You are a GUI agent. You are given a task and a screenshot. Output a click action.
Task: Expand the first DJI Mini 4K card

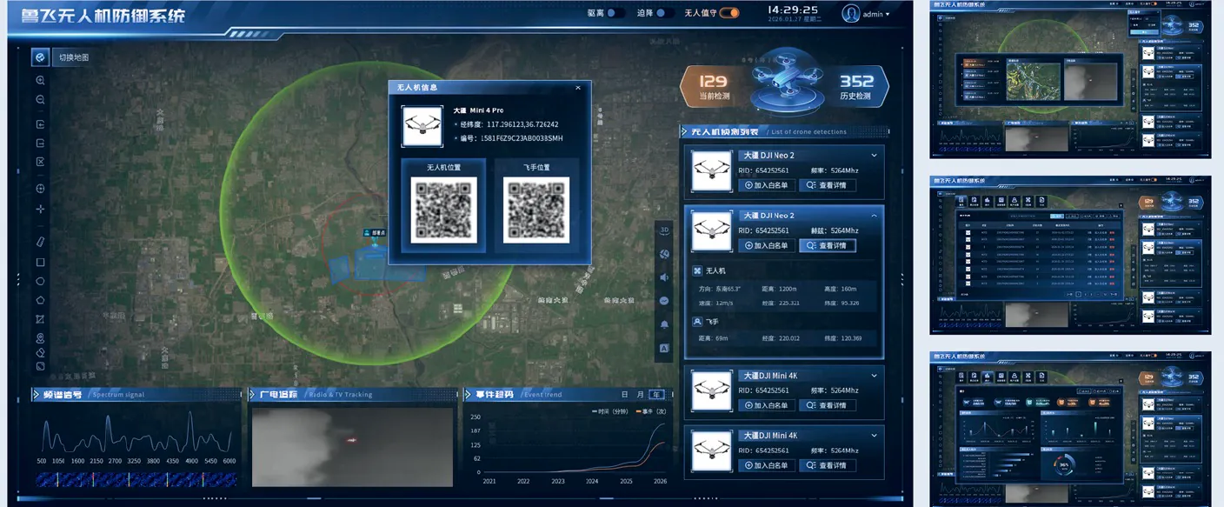pyautogui.click(x=874, y=376)
